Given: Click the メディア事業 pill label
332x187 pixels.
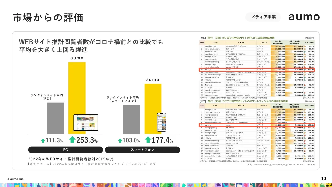Looking at the screenshot, I should (263, 17).
